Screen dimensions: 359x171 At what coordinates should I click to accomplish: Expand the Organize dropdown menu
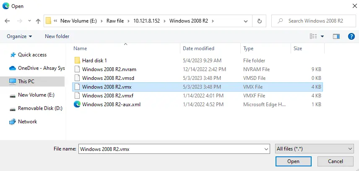tap(19, 36)
